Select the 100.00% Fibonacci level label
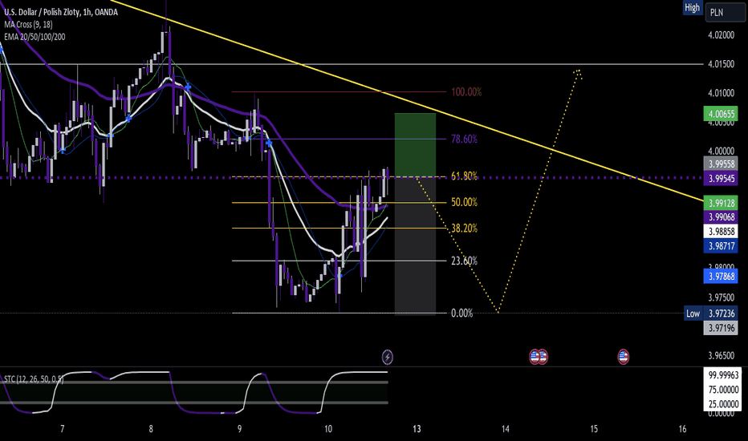Screen dimensions: 748x441 [466, 92]
